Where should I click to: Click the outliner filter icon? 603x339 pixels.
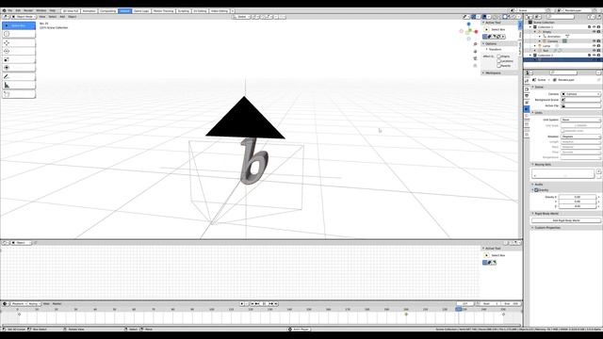[590, 17]
